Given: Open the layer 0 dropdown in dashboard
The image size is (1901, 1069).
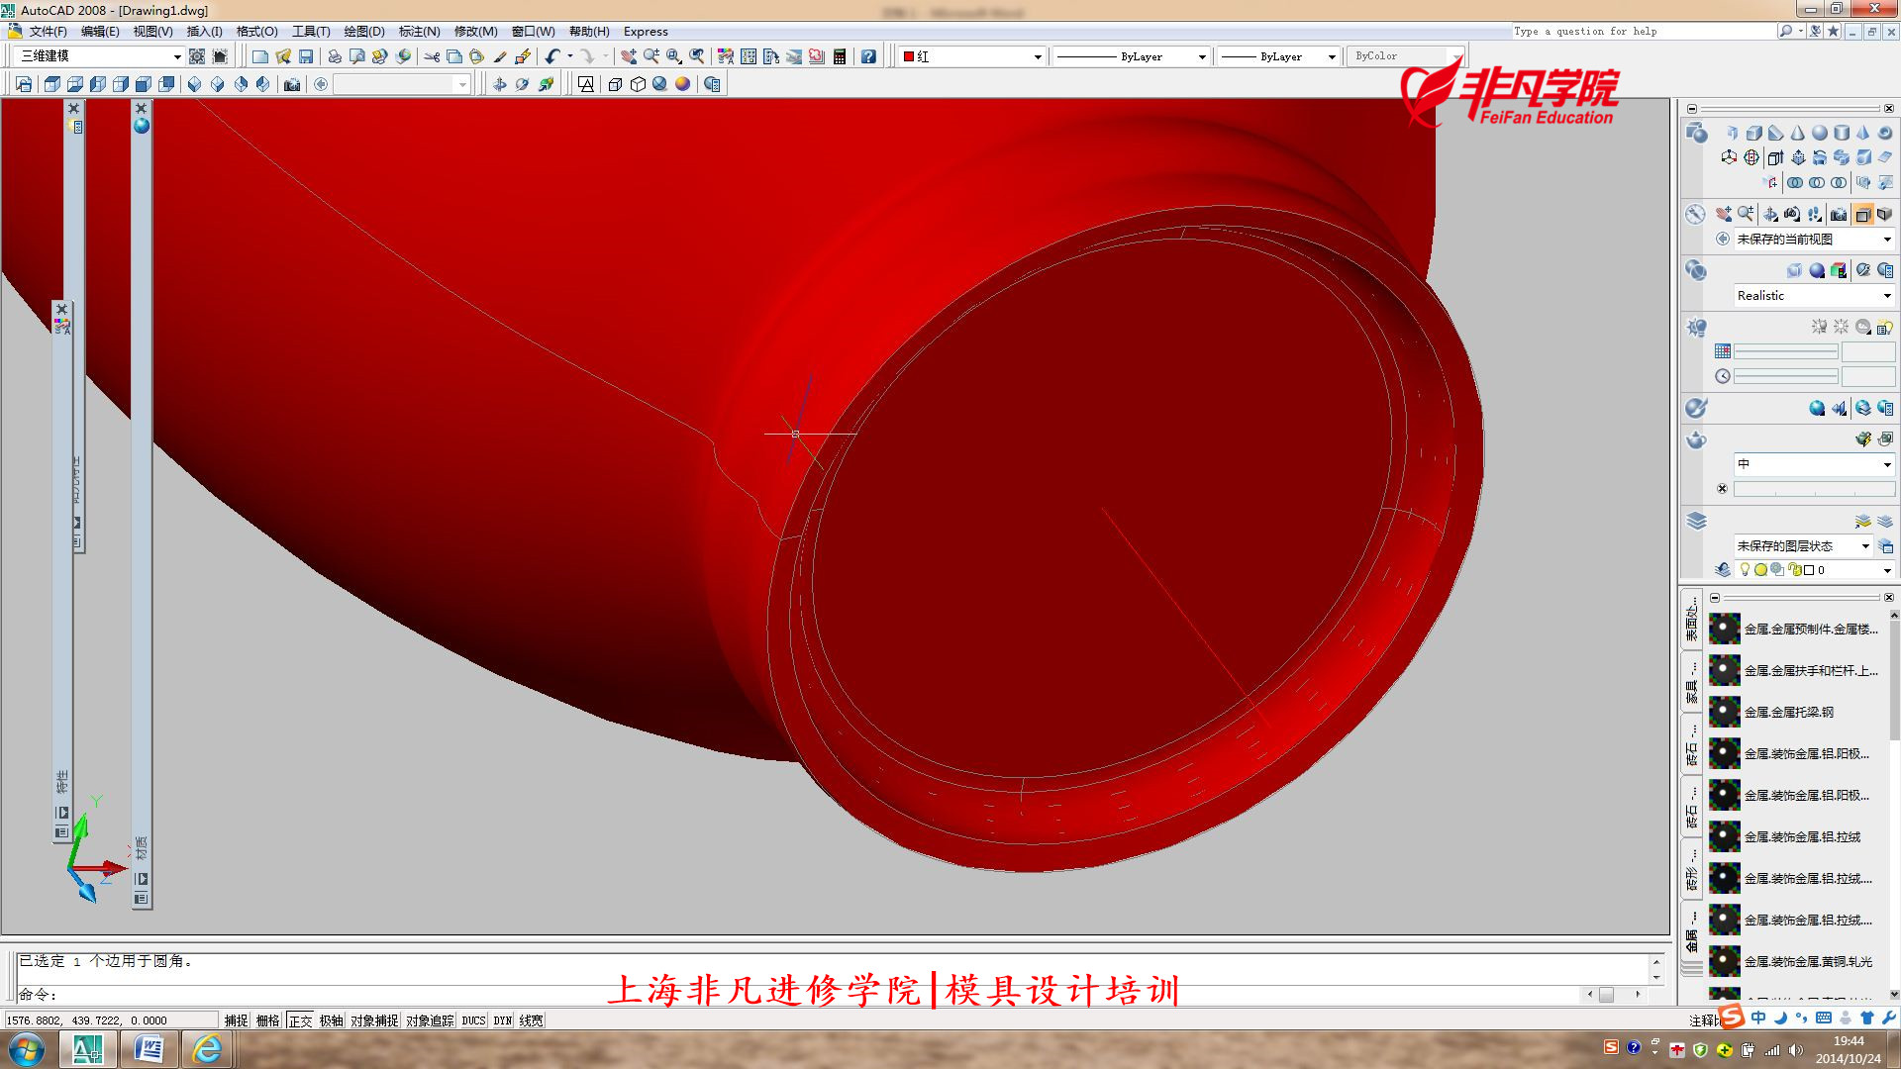Looking at the screenshot, I should 1813,570.
